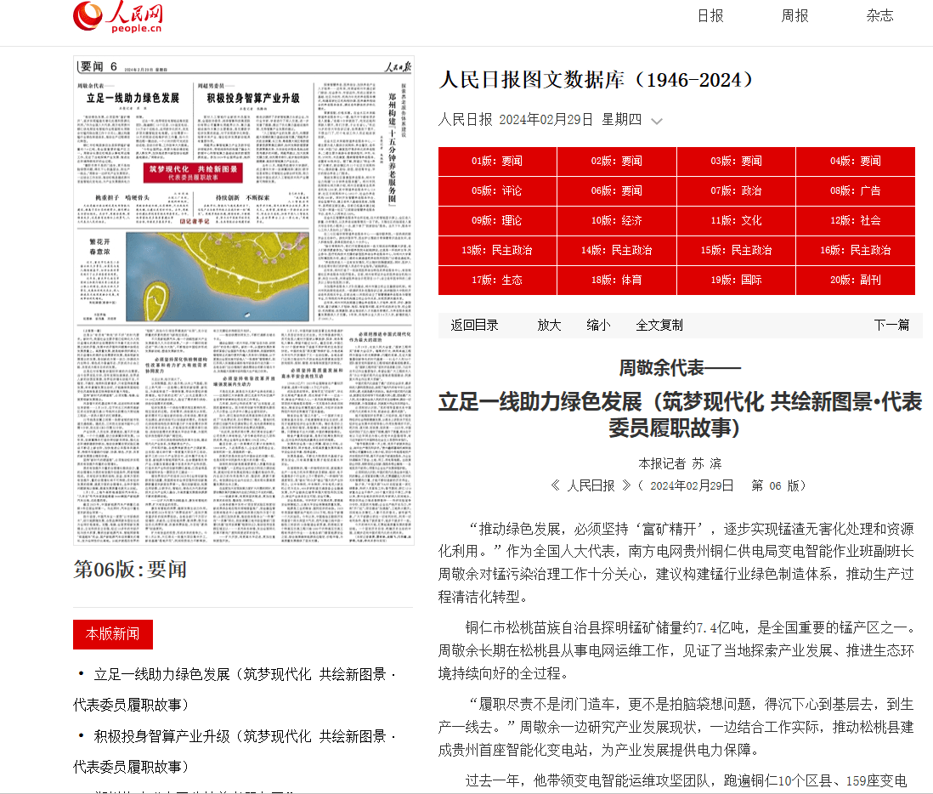The height and width of the screenshot is (794, 933).
Task: Select 01版: 要闻 page
Action: (497, 162)
